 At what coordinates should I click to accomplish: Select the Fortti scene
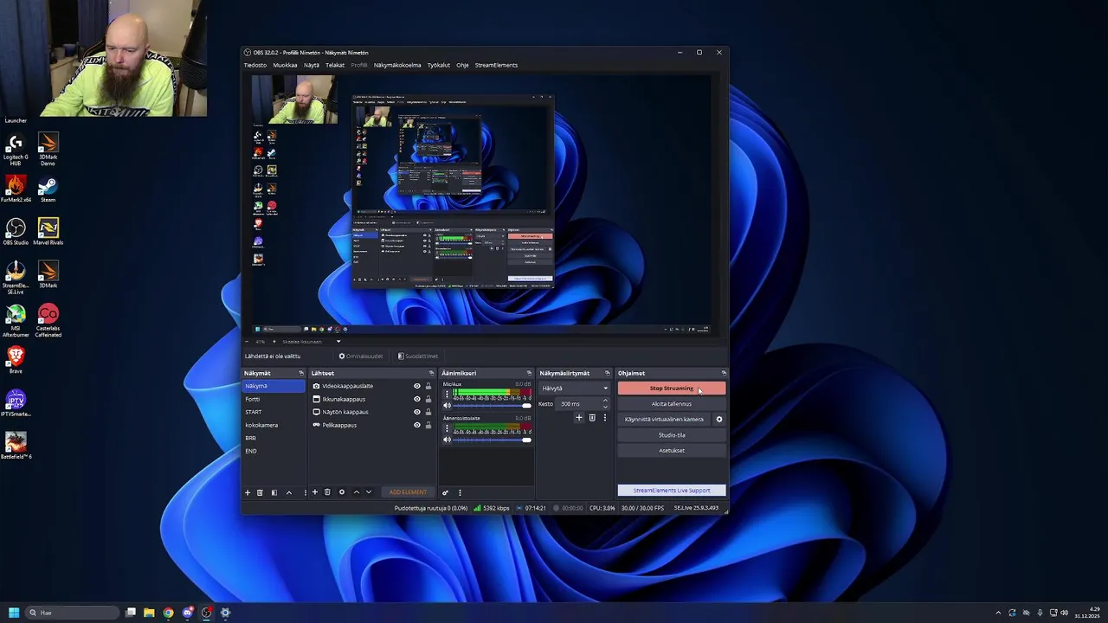coord(274,400)
